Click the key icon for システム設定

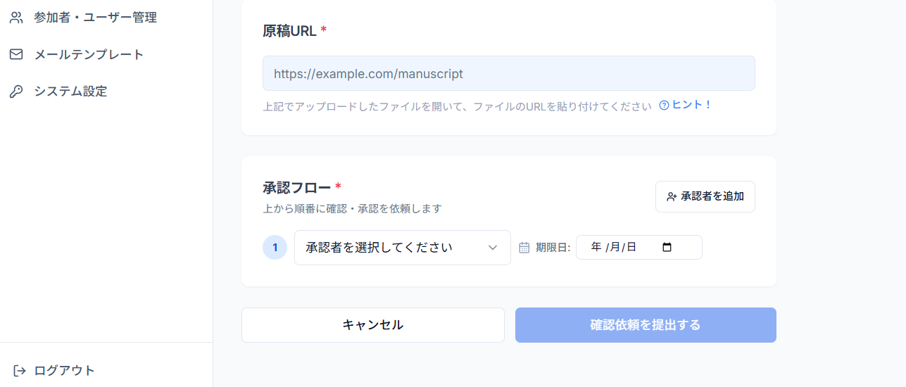[16, 91]
